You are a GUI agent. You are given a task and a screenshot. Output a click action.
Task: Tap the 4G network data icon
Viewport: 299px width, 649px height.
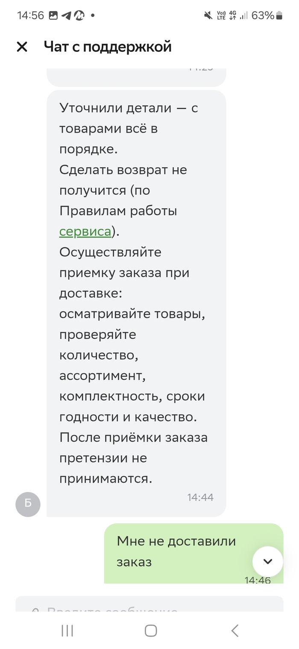tap(232, 16)
